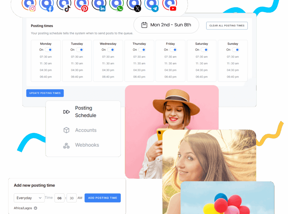Select the LinkedIn account icon

click(99, 5)
